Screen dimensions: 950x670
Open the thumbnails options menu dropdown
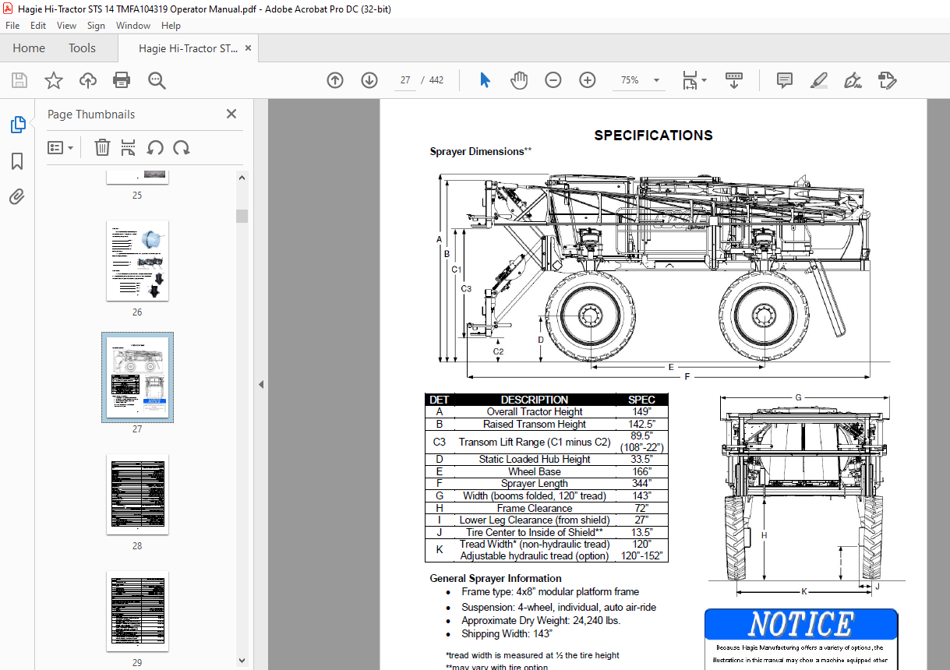[x=60, y=147]
